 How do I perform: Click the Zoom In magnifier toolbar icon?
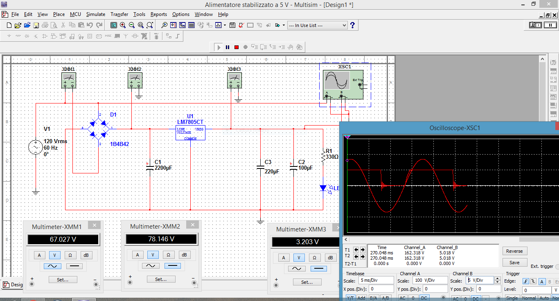pyautogui.click(x=123, y=25)
